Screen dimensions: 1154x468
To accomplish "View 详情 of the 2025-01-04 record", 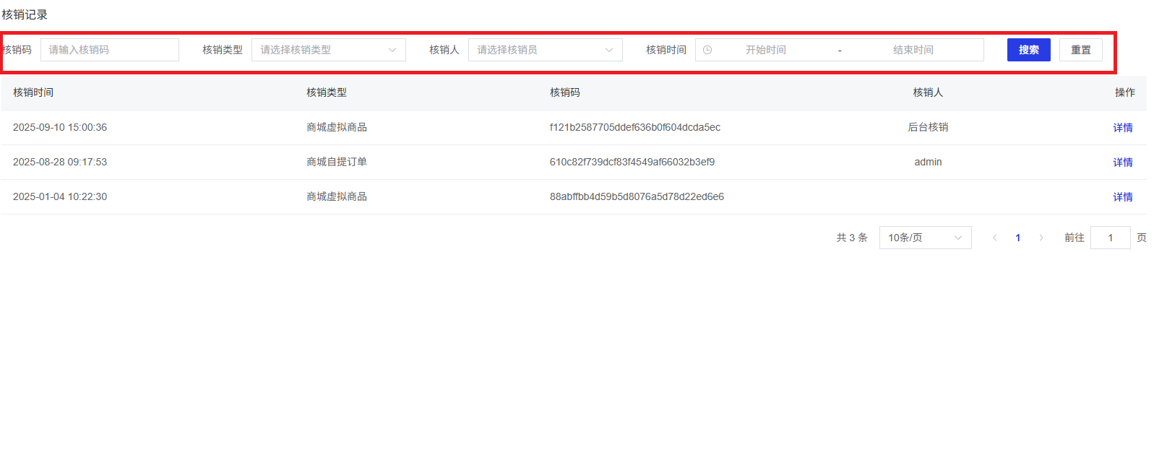I will (x=1122, y=197).
